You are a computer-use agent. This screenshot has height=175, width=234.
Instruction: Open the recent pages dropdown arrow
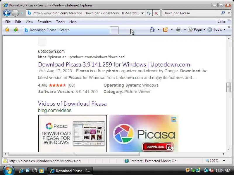point(22,13)
